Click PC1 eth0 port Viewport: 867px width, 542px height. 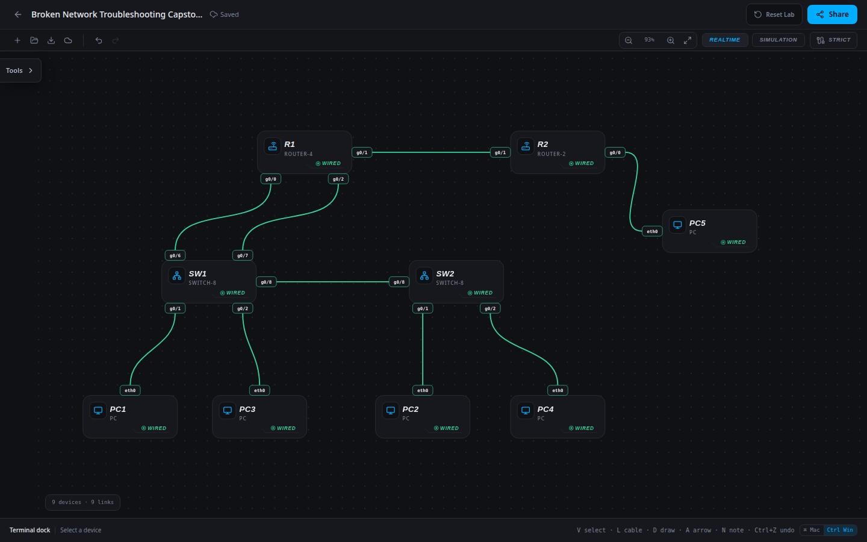click(130, 390)
